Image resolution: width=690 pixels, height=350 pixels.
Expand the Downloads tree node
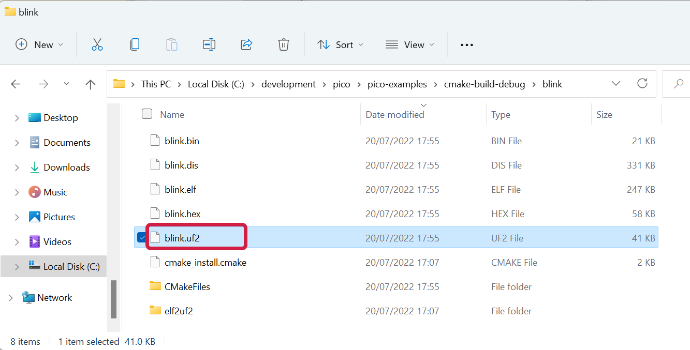[x=17, y=168]
